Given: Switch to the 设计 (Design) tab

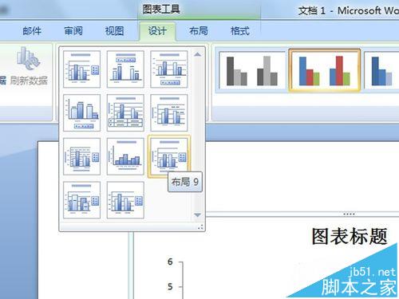Looking at the screenshot, I should 157,31.
